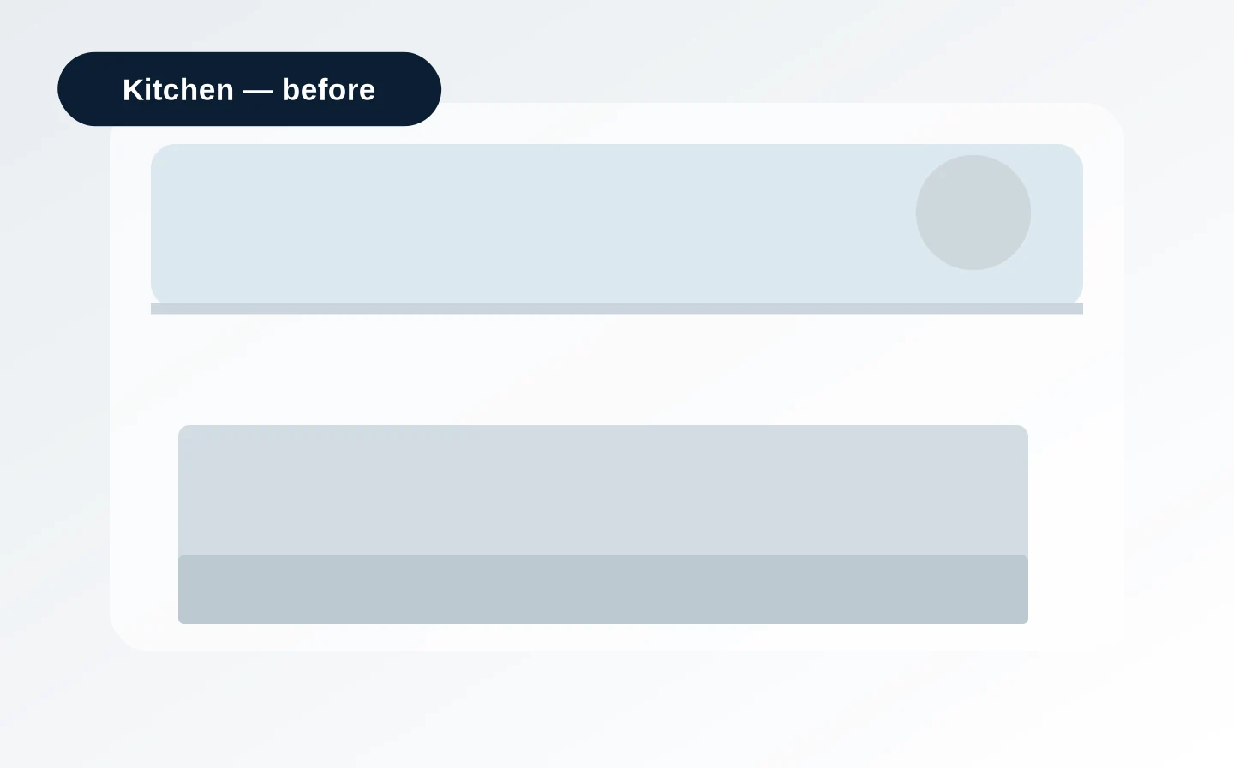
Task: Click white card margin right of cabinet block
Action: [x=1076, y=525]
